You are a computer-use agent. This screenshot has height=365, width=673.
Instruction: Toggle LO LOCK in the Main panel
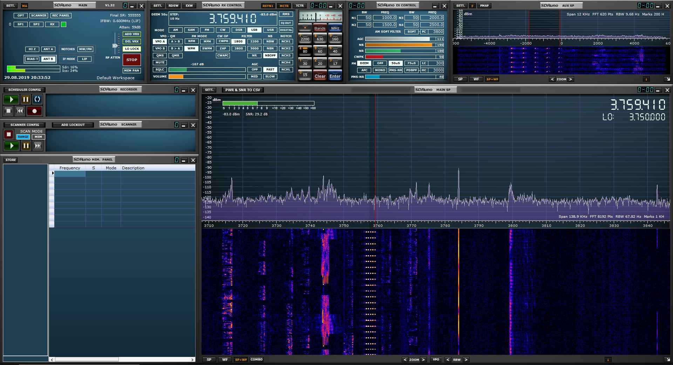click(132, 49)
